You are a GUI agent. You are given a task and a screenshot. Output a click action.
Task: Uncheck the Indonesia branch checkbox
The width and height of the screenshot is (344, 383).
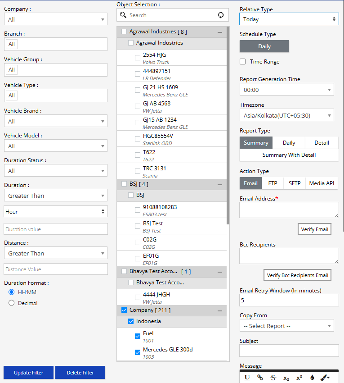pos(131,321)
